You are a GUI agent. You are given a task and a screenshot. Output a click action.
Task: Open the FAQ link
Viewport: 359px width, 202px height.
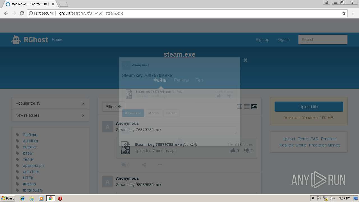(x=315, y=139)
